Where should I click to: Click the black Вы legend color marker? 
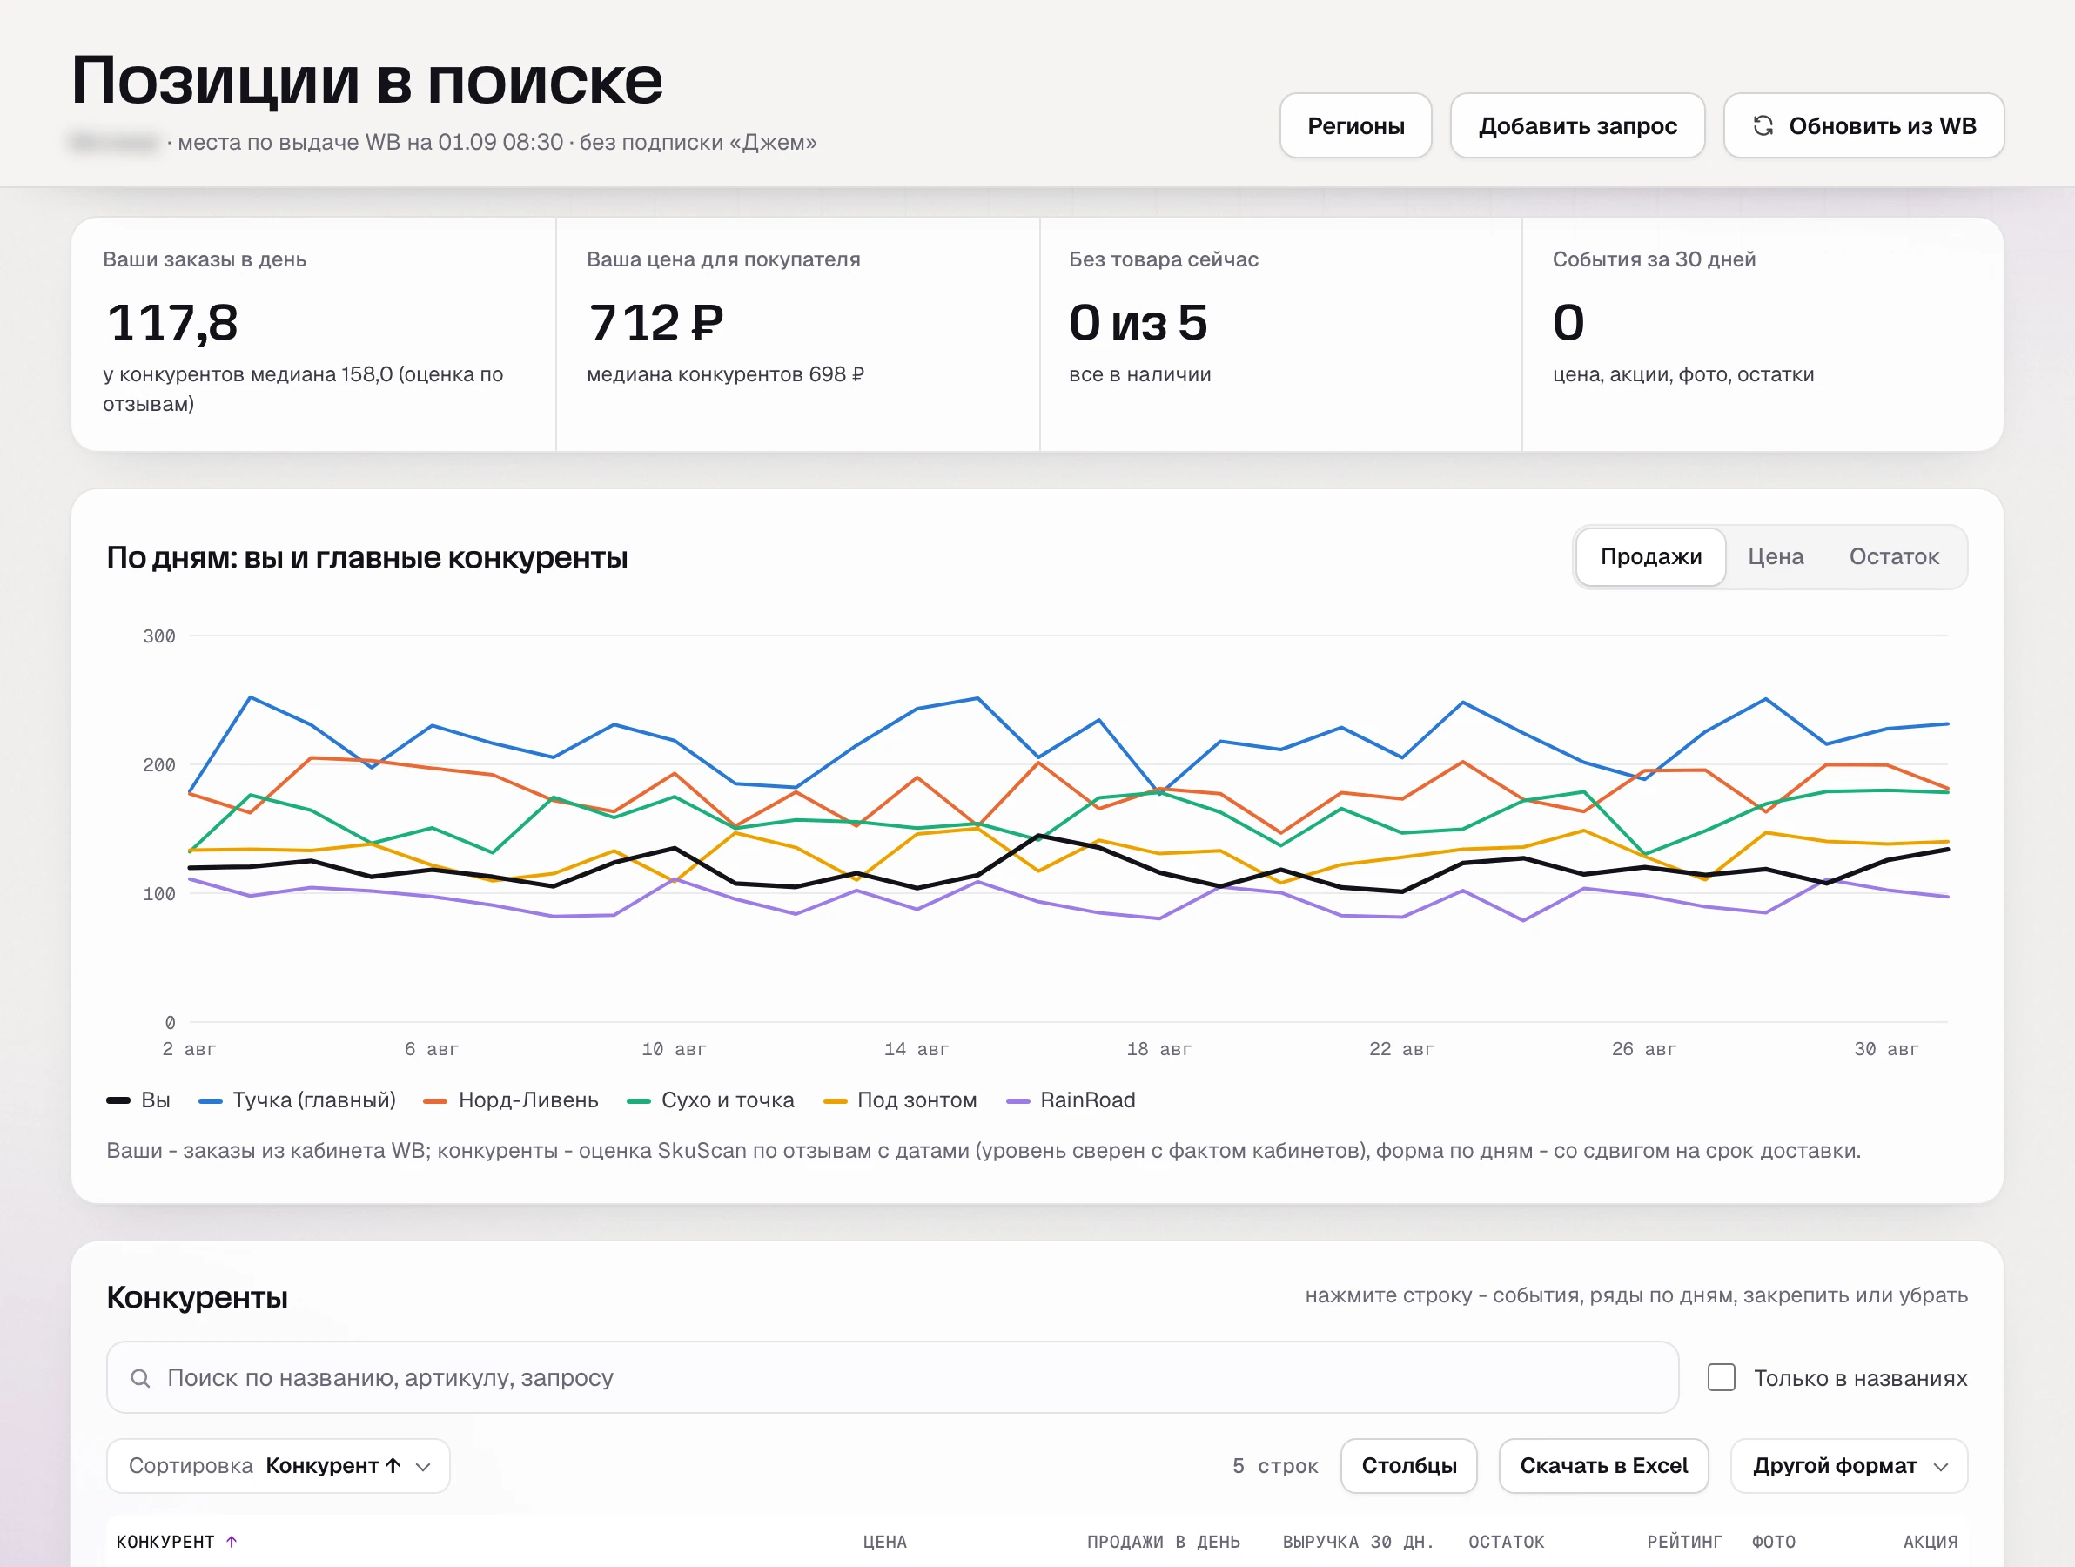[118, 1100]
